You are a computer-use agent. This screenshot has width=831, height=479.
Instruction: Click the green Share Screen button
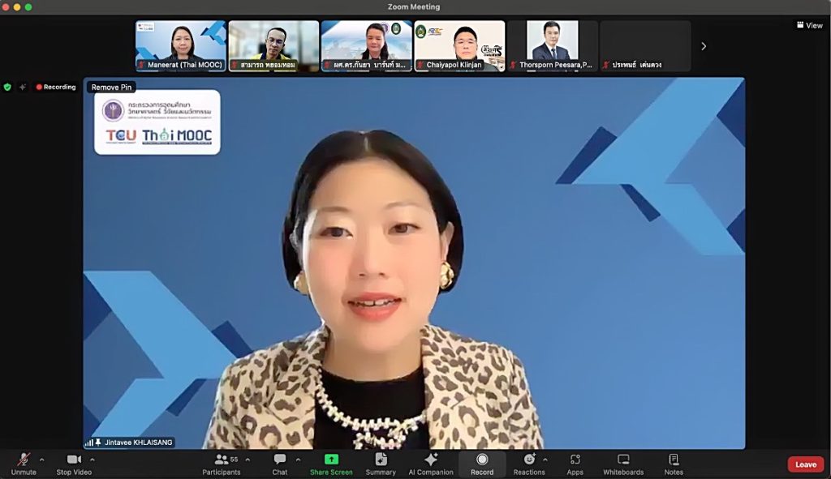pyautogui.click(x=331, y=464)
